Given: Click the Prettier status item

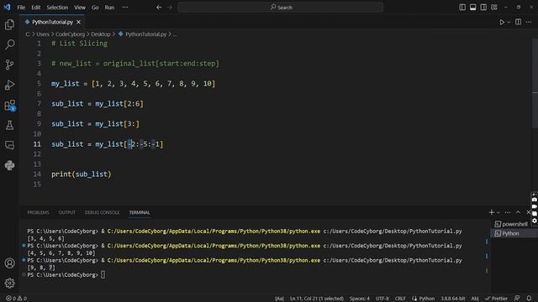Looking at the screenshot, I should click(496, 299).
